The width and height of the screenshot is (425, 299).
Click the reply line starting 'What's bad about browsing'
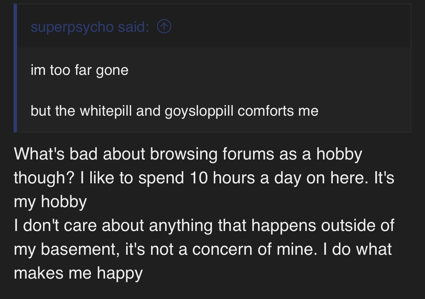188,154
